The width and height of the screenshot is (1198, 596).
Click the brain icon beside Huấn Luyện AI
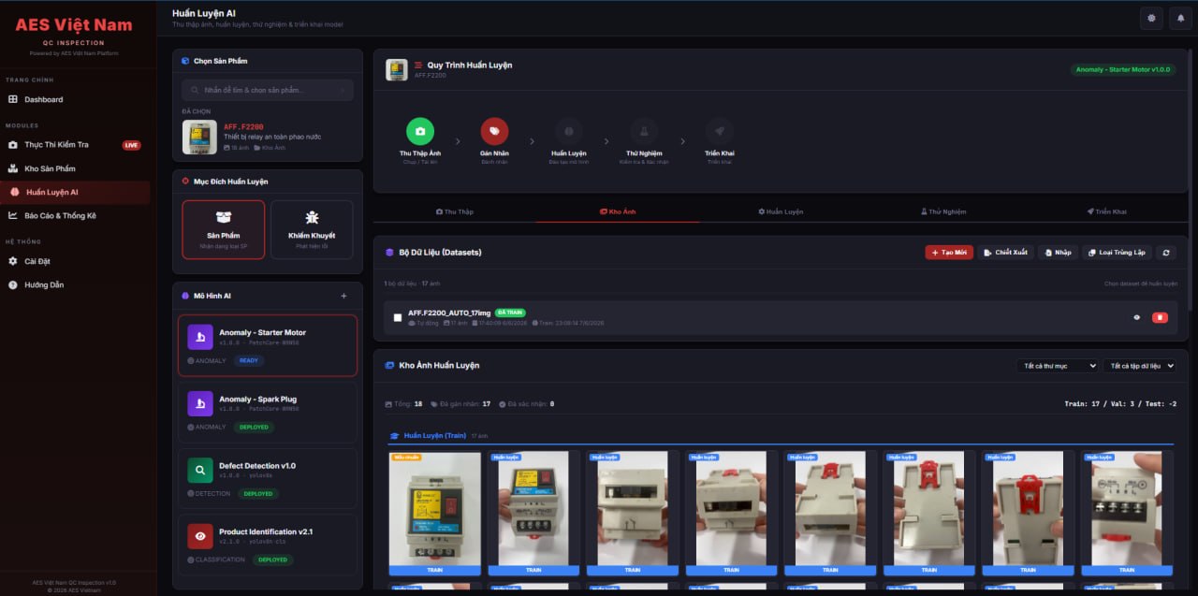point(15,192)
